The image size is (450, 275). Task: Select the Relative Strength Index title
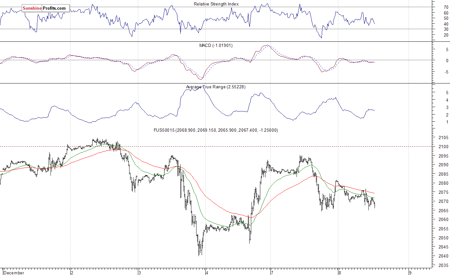pos(216,4)
